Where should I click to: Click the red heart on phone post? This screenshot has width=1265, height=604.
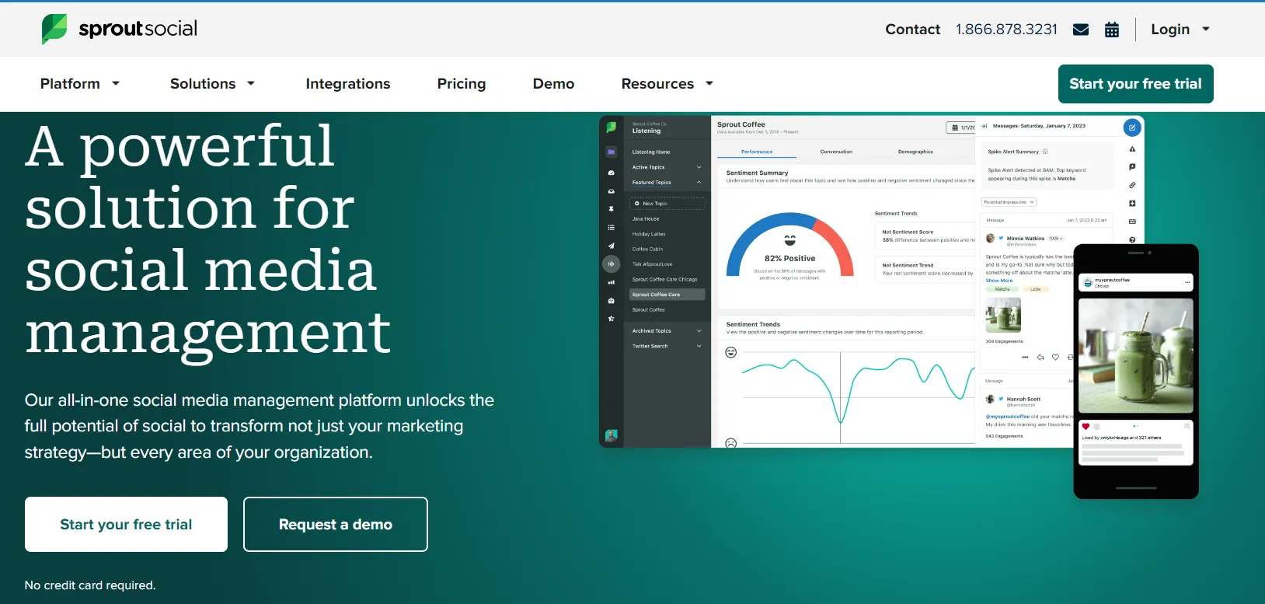click(1086, 427)
